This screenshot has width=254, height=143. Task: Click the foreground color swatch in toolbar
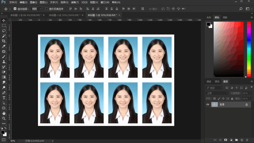pyautogui.click(x=2, y=132)
